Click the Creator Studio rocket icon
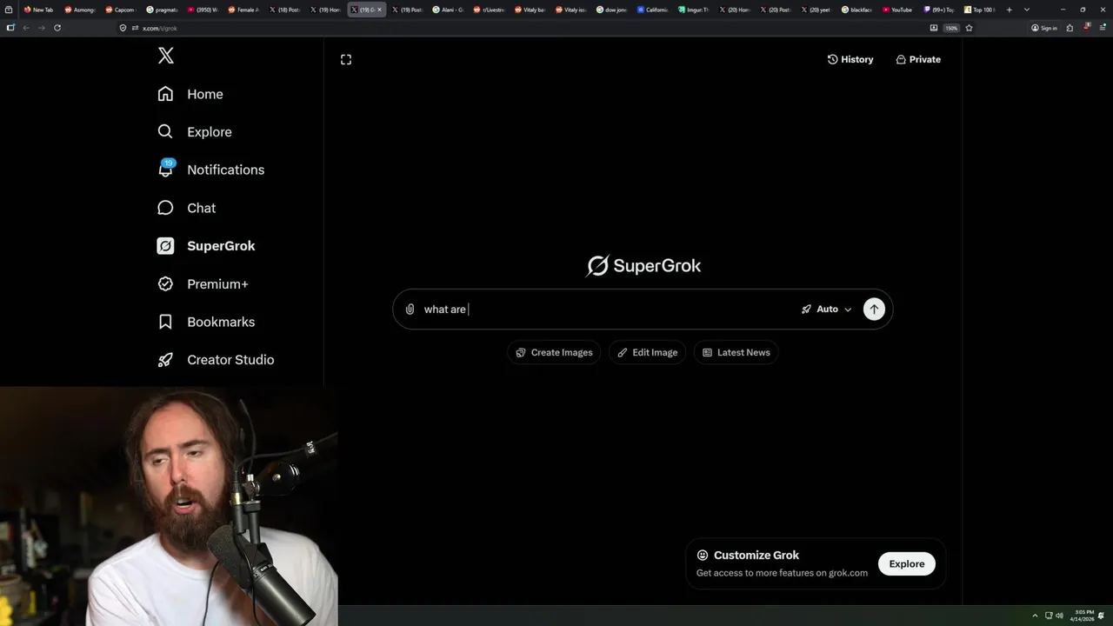1113x626 pixels. [165, 360]
